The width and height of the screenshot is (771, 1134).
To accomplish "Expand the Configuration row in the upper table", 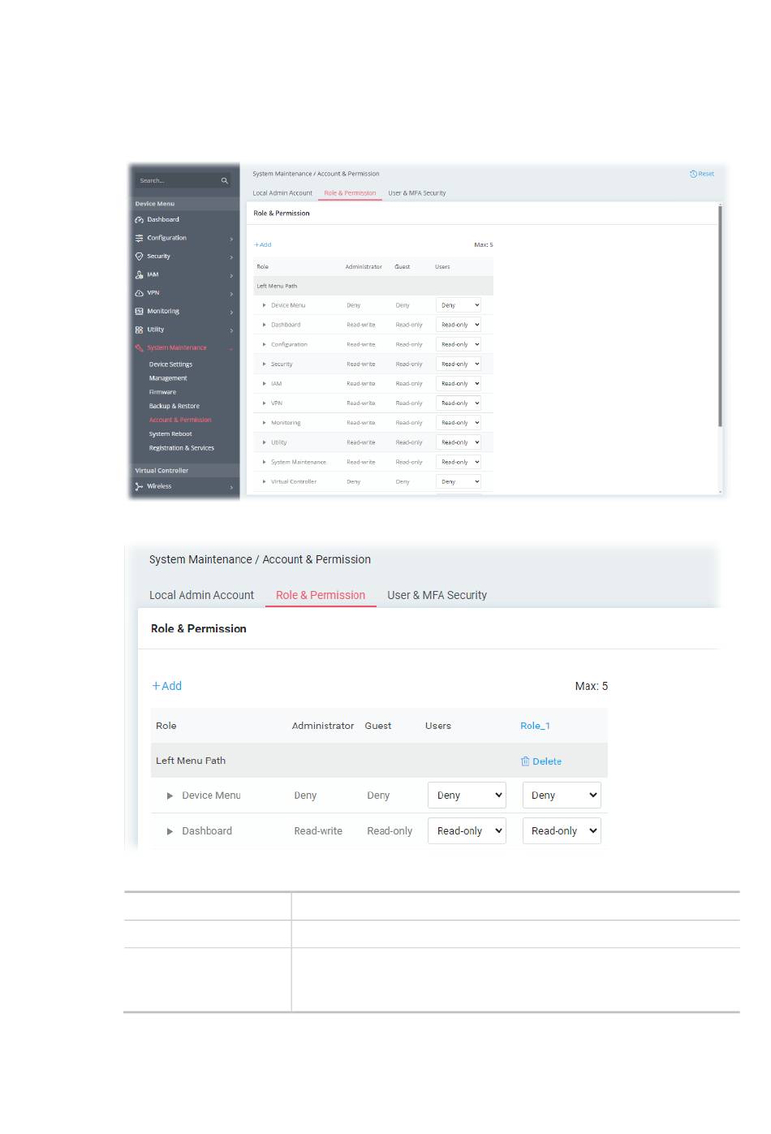I will 264,345.
